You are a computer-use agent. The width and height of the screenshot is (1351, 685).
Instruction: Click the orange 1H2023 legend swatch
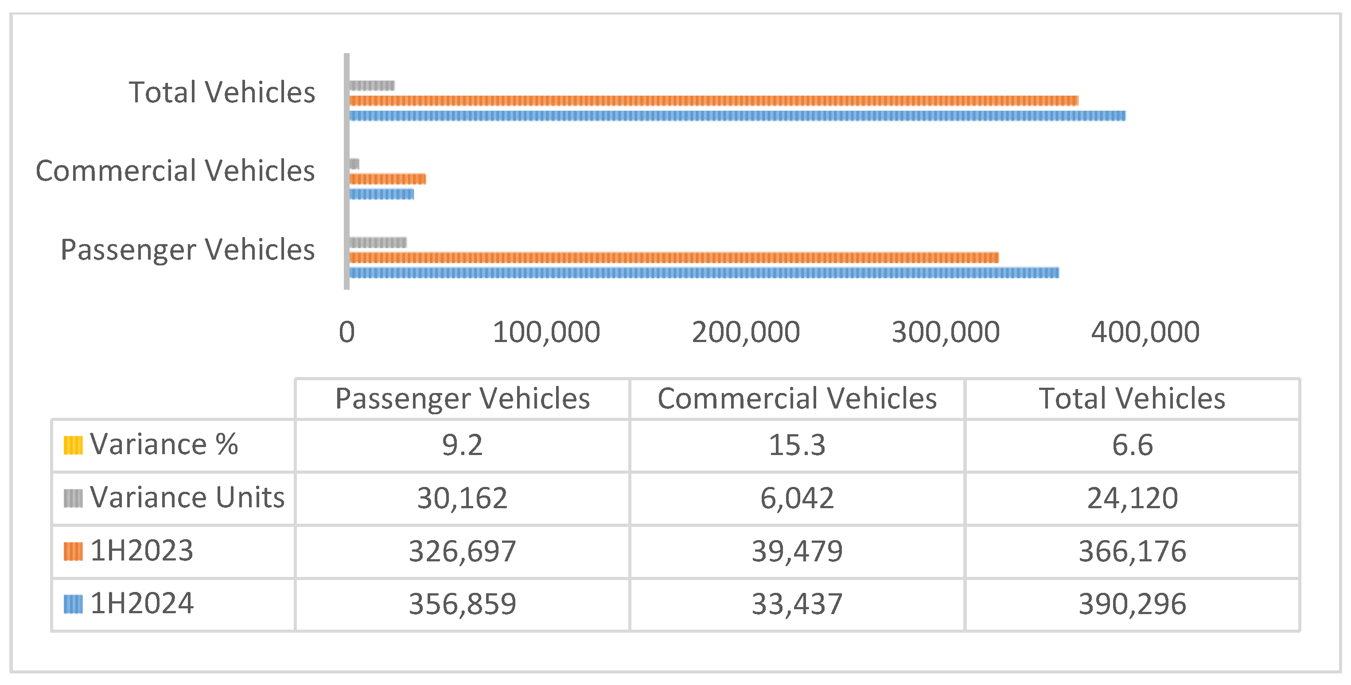coord(73,551)
